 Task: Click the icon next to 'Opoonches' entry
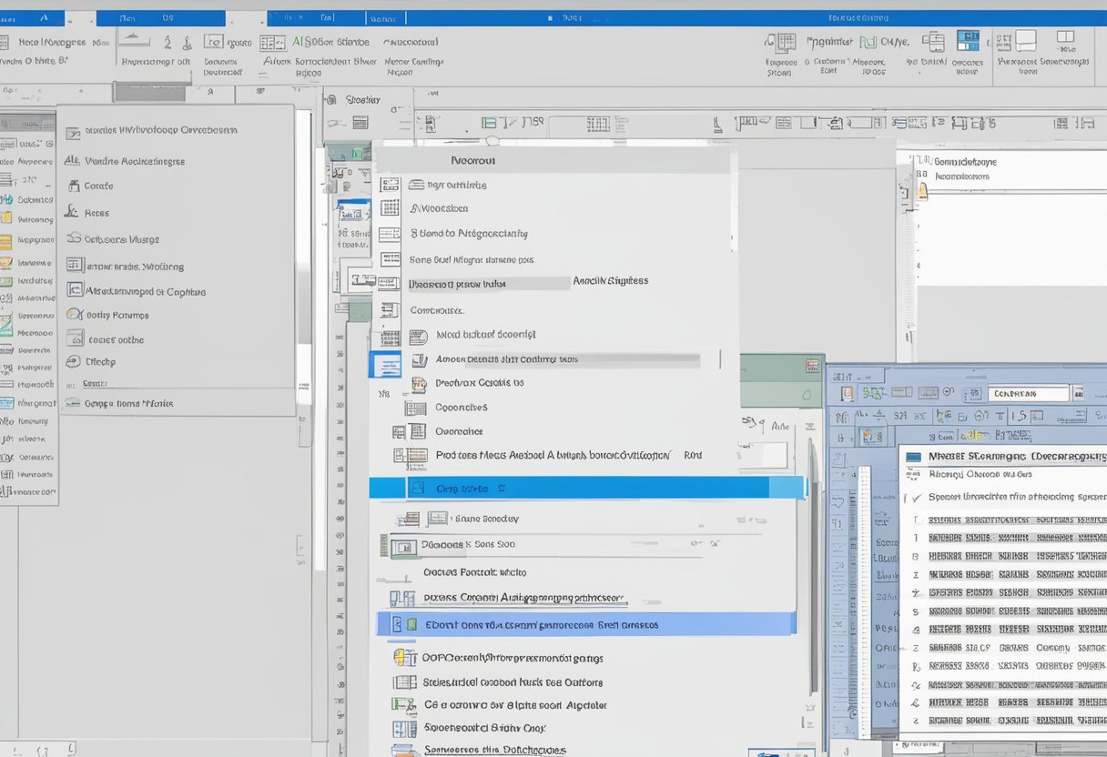tap(415, 409)
